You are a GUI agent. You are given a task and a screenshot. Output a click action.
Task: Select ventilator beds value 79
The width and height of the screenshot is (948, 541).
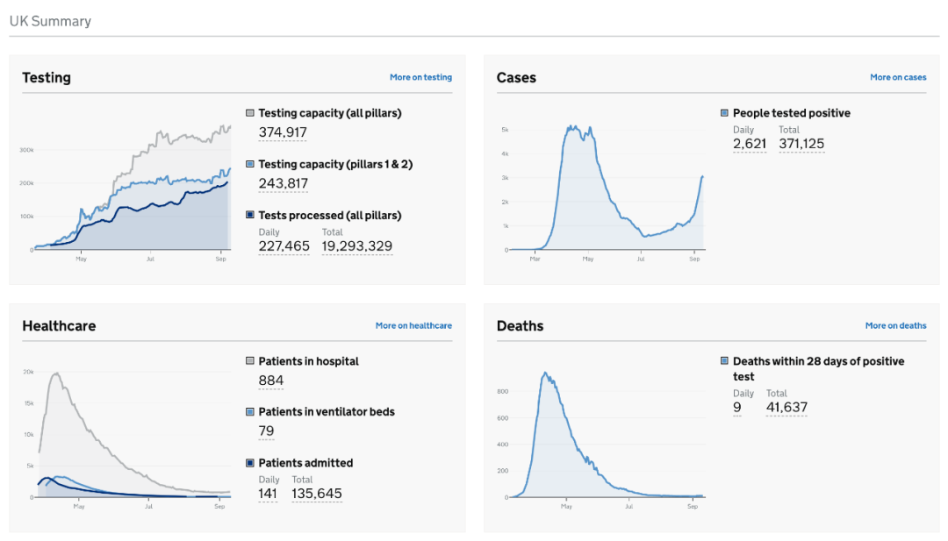pyautogui.click(x=266, y=431)
